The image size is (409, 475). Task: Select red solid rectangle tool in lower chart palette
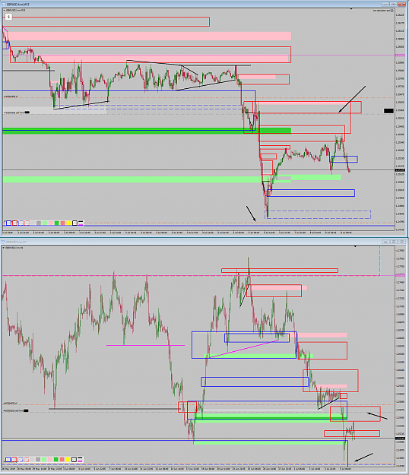(x=14, y=459)
